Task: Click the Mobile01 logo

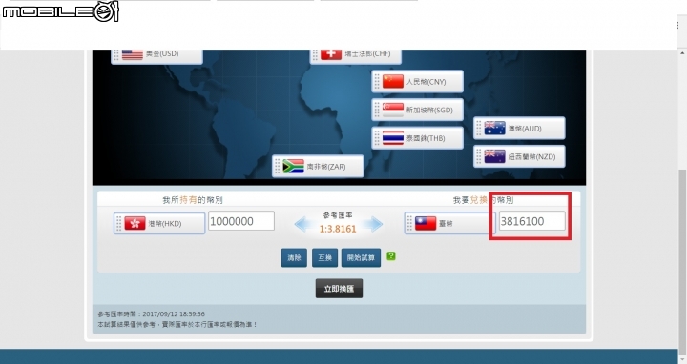Action: 60,11
